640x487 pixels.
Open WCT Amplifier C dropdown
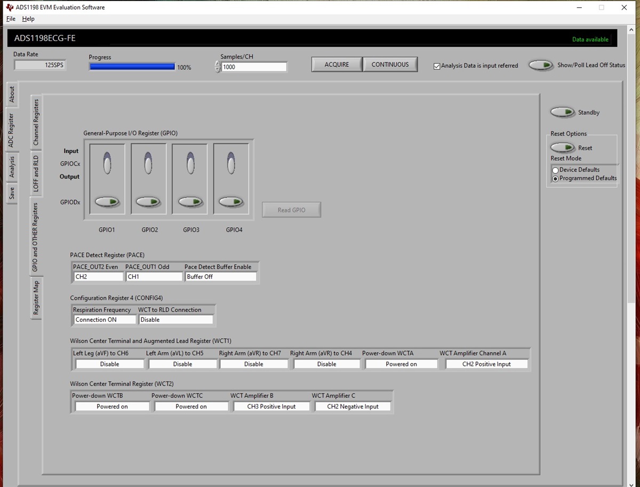click(353, 406)
